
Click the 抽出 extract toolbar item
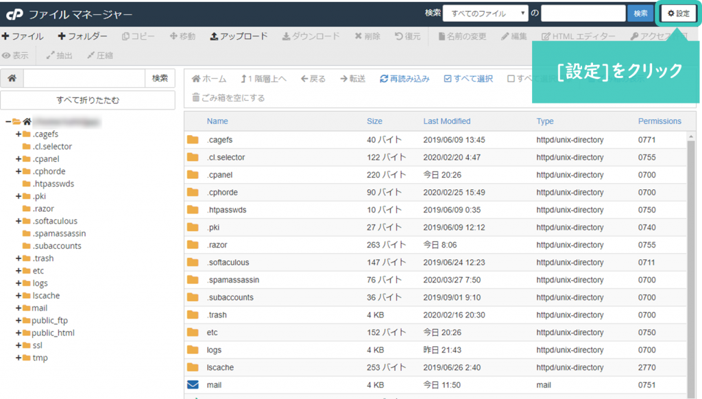[x=59, y=56]
